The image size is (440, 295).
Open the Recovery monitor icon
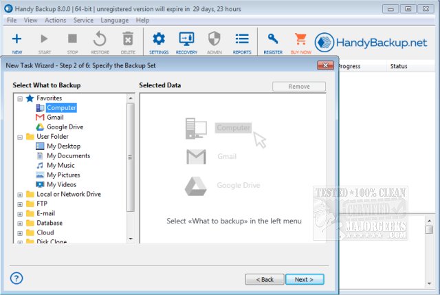186,39
